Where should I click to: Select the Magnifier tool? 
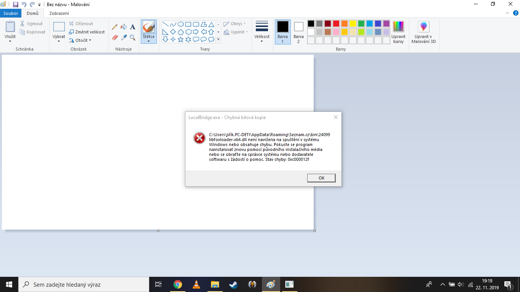click(132, 37)
